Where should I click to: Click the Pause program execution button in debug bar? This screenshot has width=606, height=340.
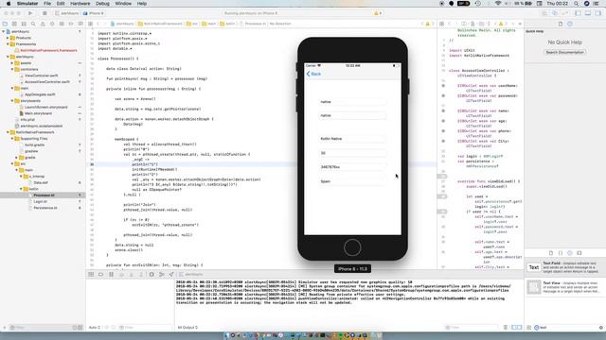pos(112,275)
